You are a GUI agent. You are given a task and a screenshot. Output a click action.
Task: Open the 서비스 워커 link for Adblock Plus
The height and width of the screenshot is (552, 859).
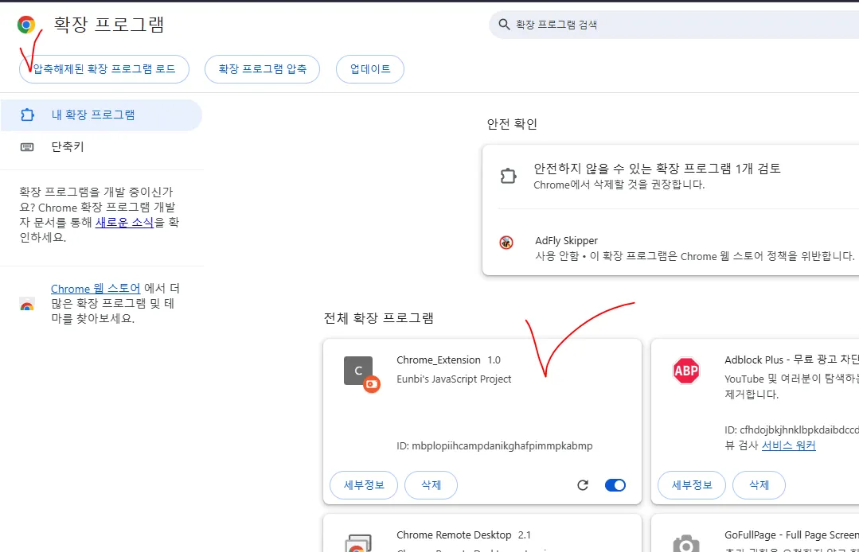point(789,445)
